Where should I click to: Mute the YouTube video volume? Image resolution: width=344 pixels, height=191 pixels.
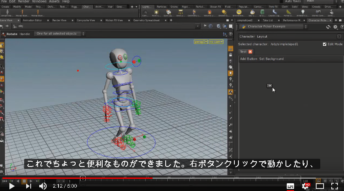(x=43, y=186)
